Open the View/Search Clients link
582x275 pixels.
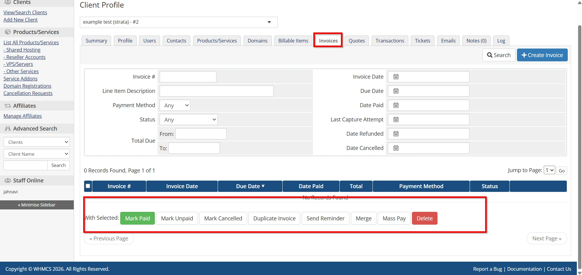click(25, 12)
